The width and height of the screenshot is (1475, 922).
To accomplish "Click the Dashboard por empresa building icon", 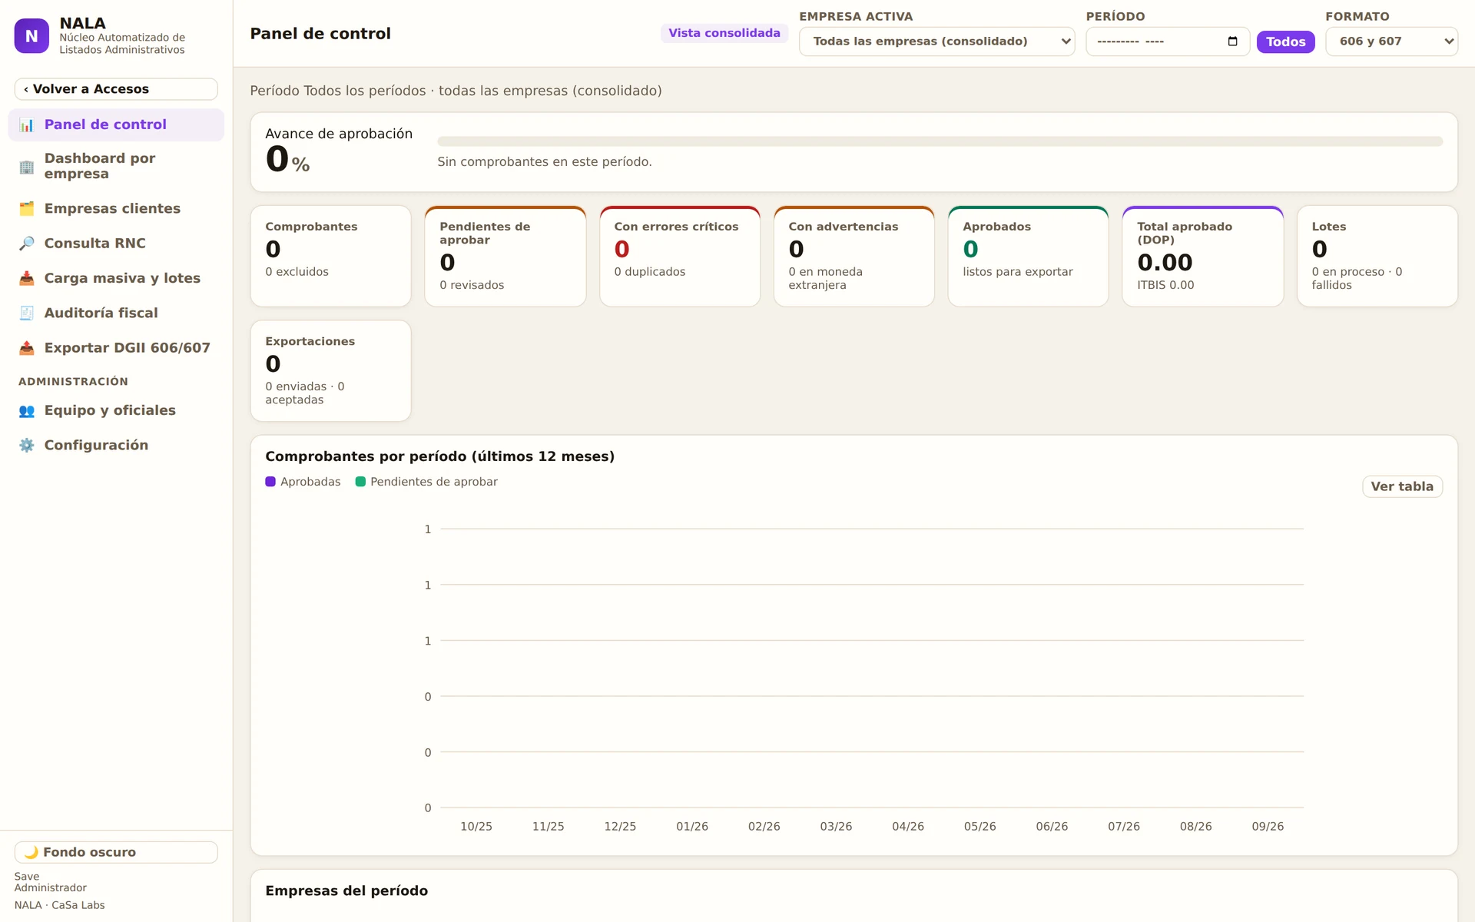I will point(27,166).
